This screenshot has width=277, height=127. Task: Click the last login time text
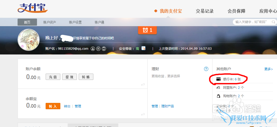tap(185, 49)
